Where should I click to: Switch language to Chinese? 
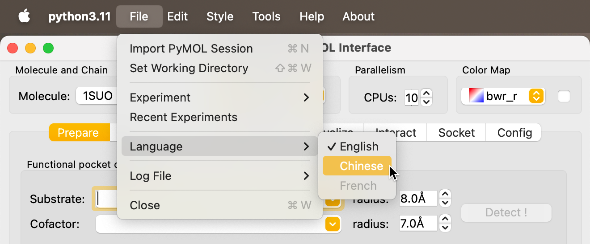click(x=357, y=166)
